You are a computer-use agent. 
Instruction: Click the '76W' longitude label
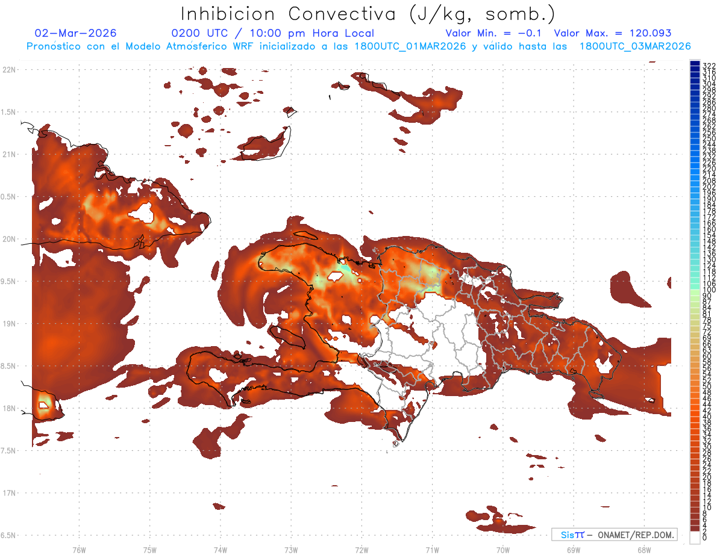pyautogui.click(x=79, y=550)
